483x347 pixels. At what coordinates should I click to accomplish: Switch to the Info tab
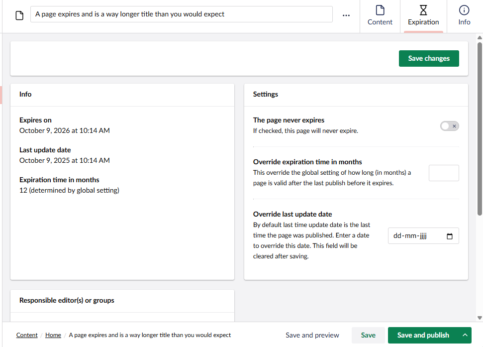coord(464,16)
